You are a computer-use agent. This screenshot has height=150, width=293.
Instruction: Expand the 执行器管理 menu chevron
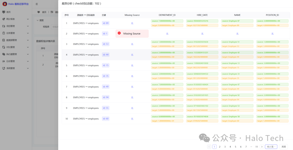[28, 54]
